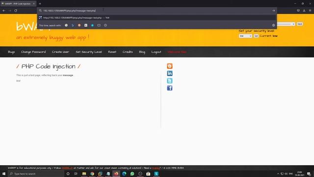Open WhatsApp from the taskbar
This screenshot has width=314, height=177.
pyautogui.click(x=132, y=174)
